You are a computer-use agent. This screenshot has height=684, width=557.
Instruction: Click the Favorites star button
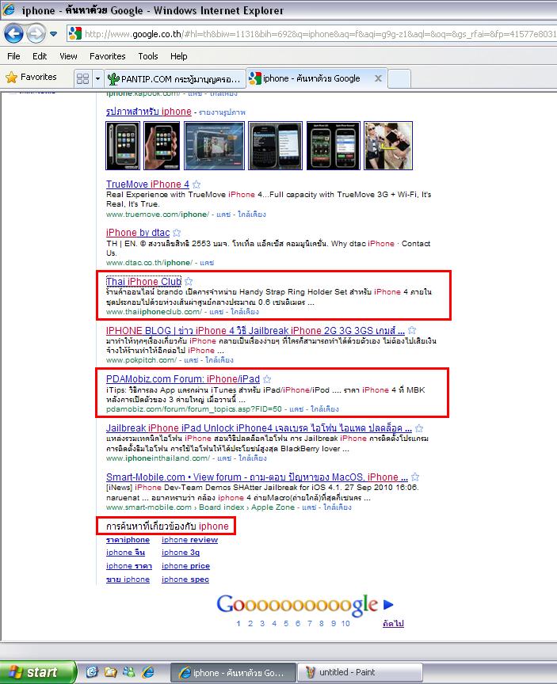[x=32, y=78]
